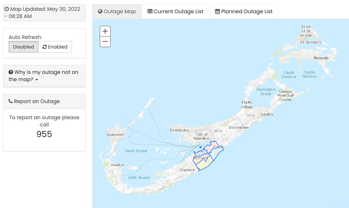
Task: Select the Outage Map tab
Action: click(117, 12)
